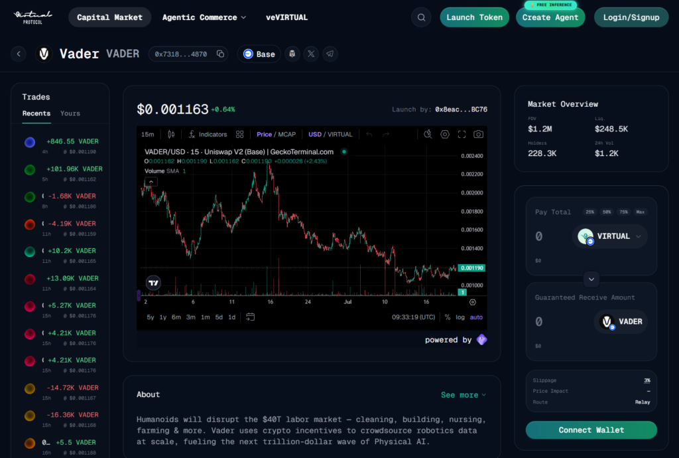Viewport: 679px width, 458px height.
Task: Open the chart timezone 09:33:19 (UTC)
Action: [414, 317]
